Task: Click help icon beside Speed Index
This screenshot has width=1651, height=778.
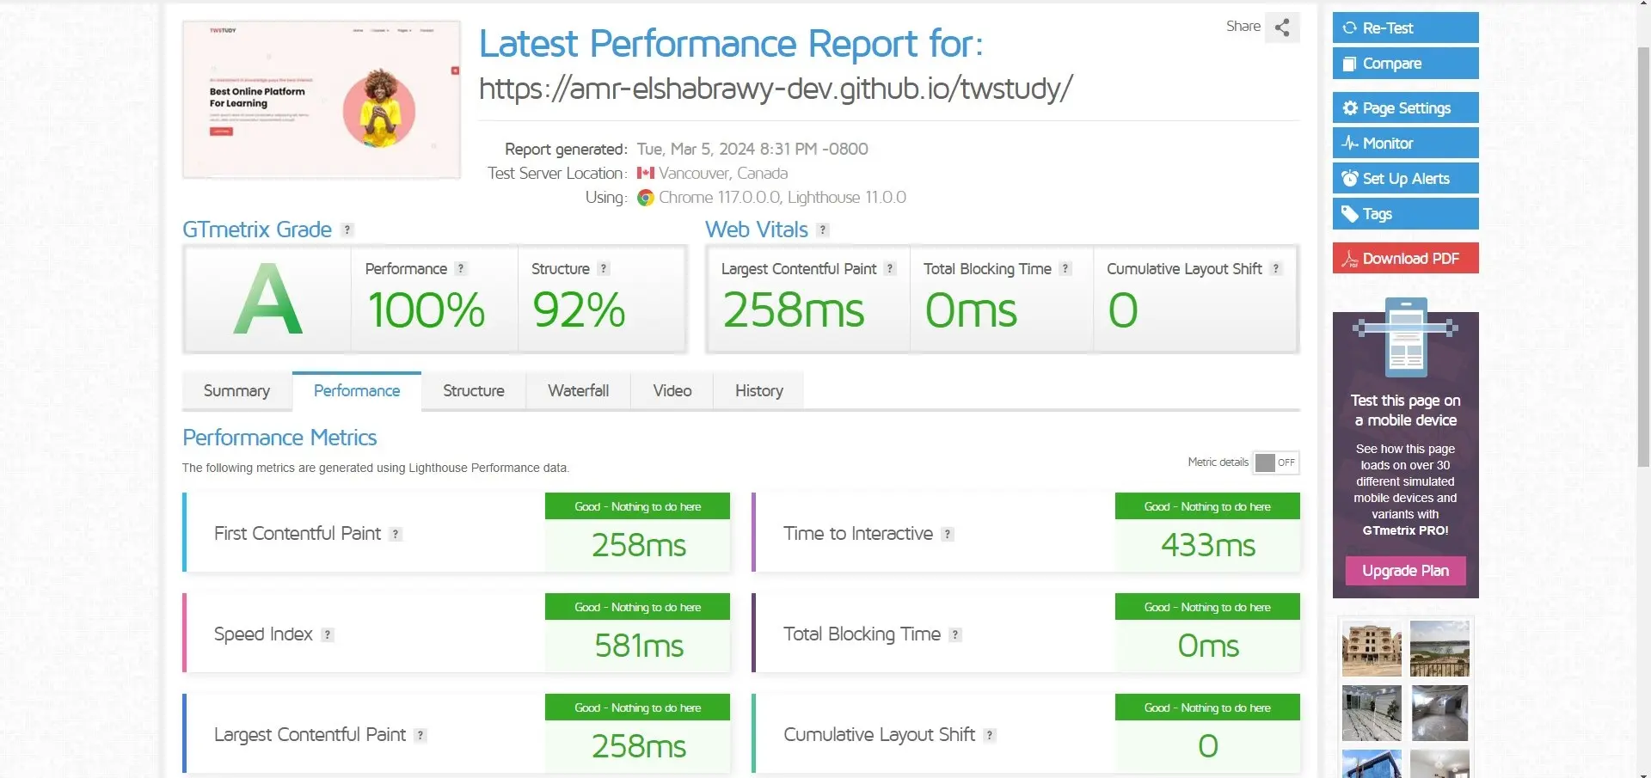Action: click(x=328, y=634)
